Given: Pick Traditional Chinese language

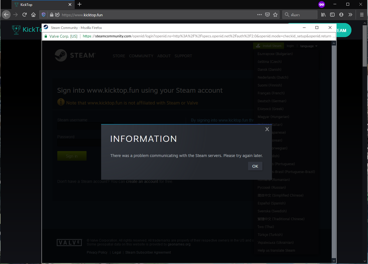Looking at the screenshot, I should pos(281,219).
